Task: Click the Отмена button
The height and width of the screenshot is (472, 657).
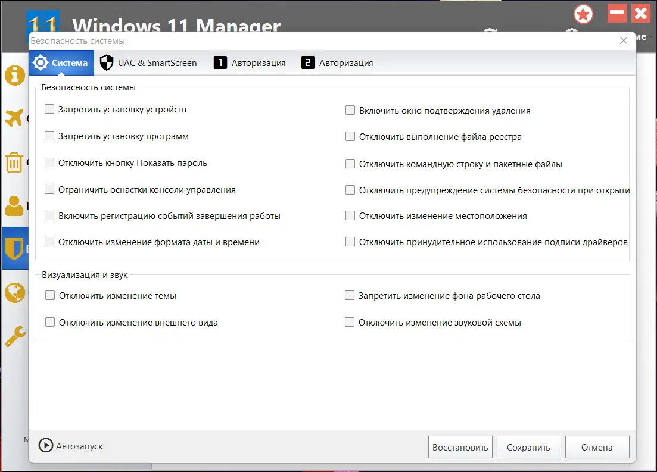Action: pos(597,447)
